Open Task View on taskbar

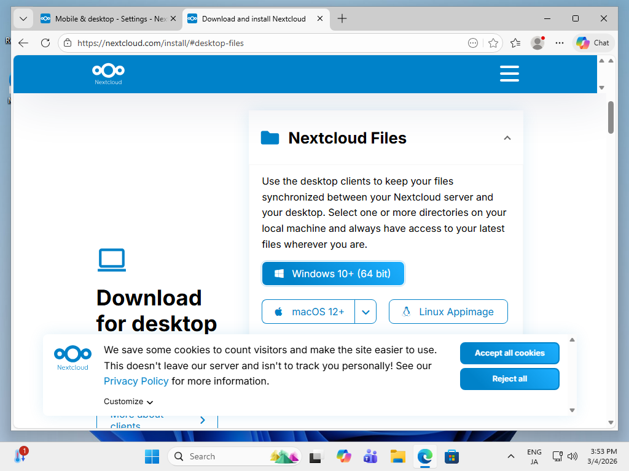pos(315,456)
